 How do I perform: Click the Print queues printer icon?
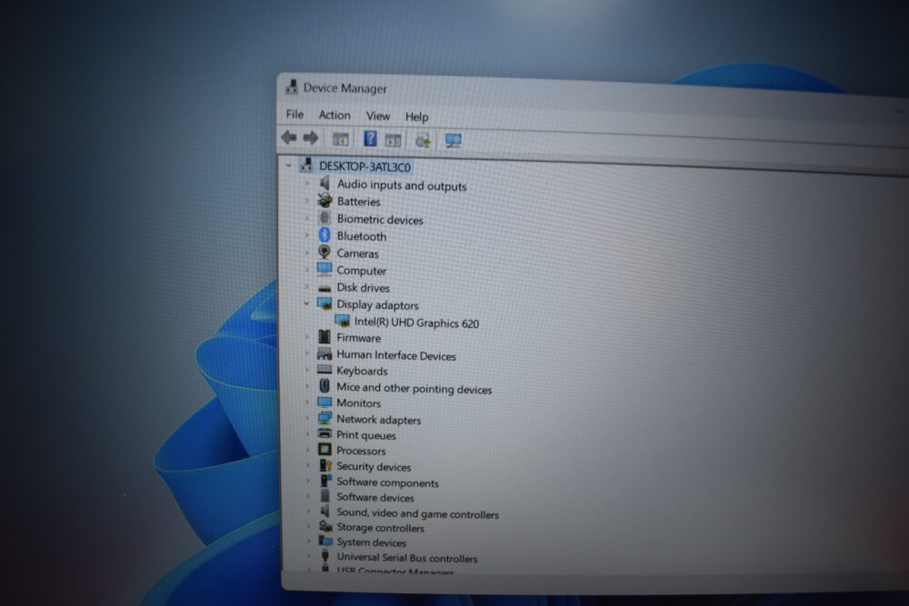pyautogui.click(x=325, y=434)
